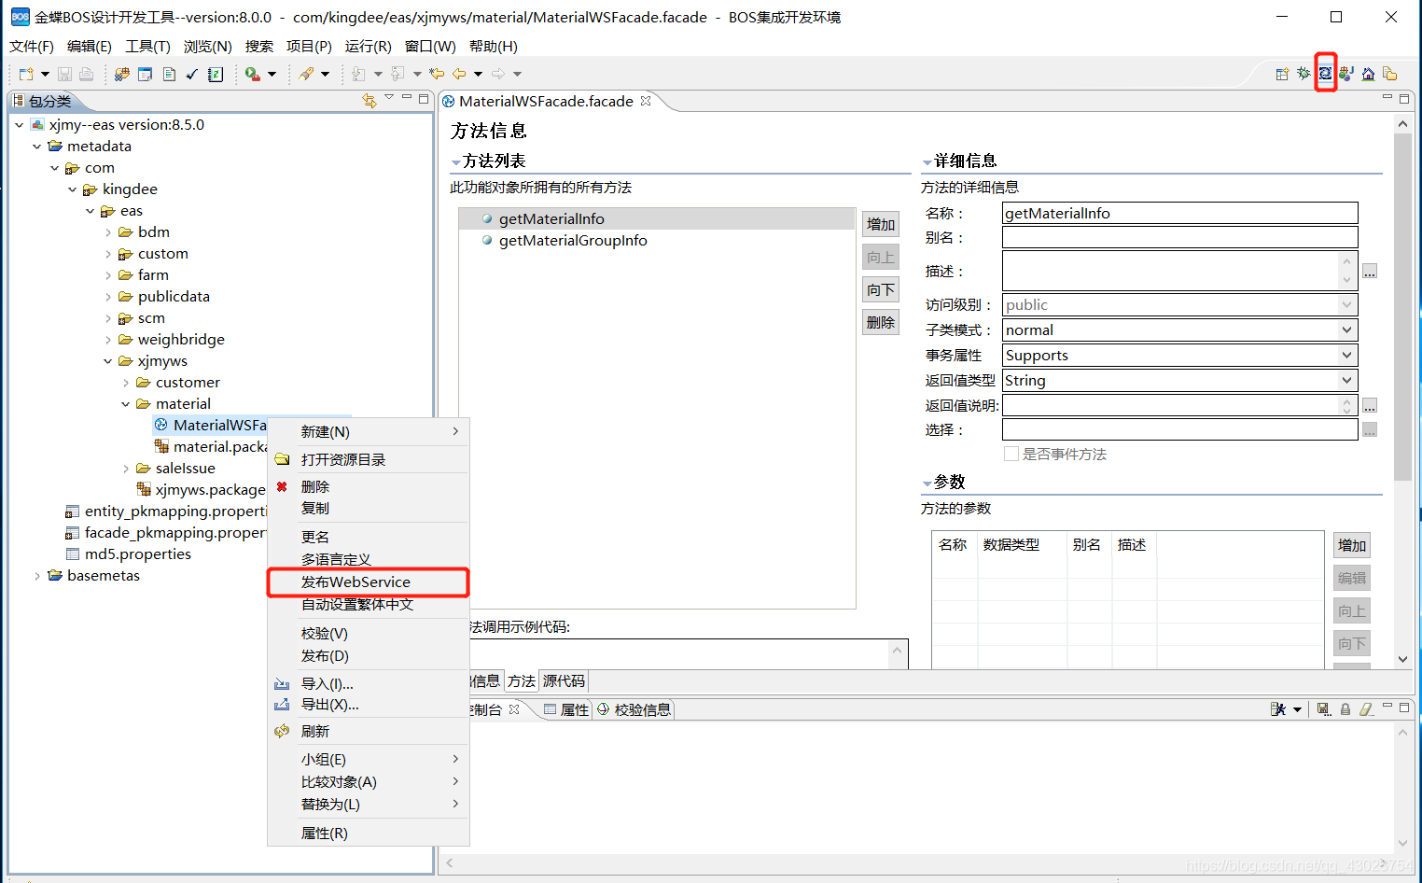Click the green notebook refresh toolbar icon
This screenshot has height=883, width=1422.
[216, 74]
